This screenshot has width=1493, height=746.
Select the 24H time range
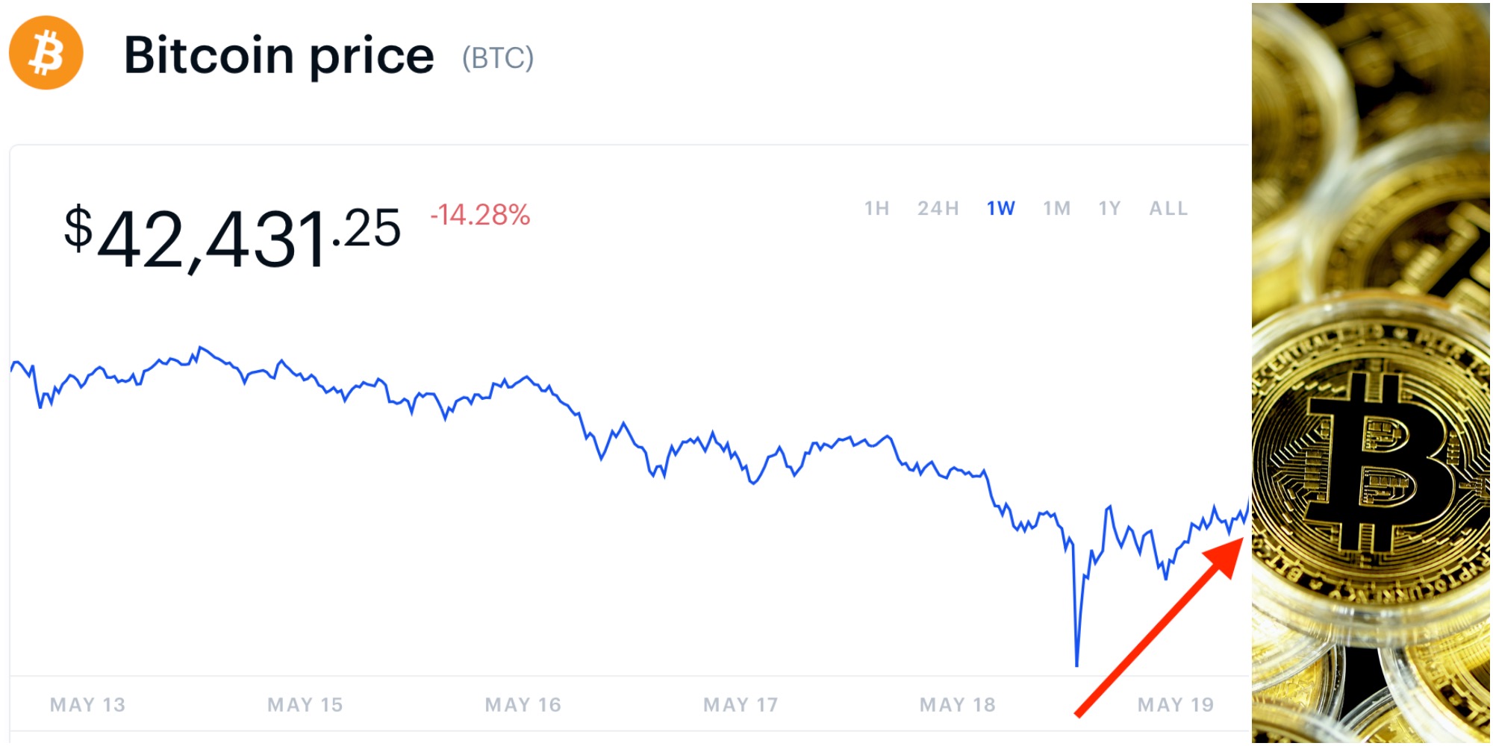(938, 208)
